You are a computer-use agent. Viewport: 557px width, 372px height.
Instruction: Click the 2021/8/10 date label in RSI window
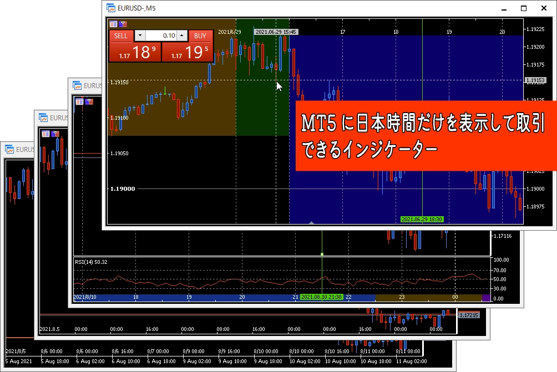[85, 297]
